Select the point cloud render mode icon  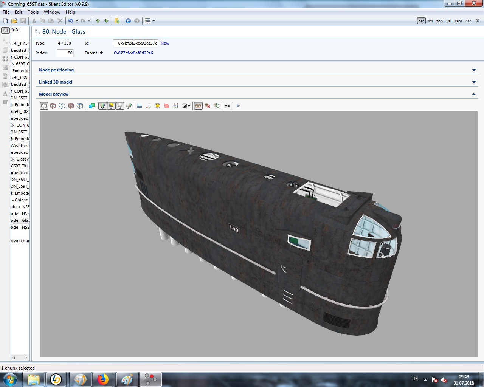pyautogui.click(x=62, y=106)
